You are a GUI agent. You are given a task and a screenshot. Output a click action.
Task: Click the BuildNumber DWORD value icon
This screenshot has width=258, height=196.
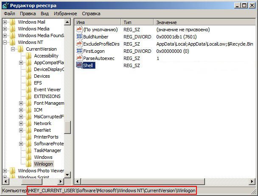79,37
